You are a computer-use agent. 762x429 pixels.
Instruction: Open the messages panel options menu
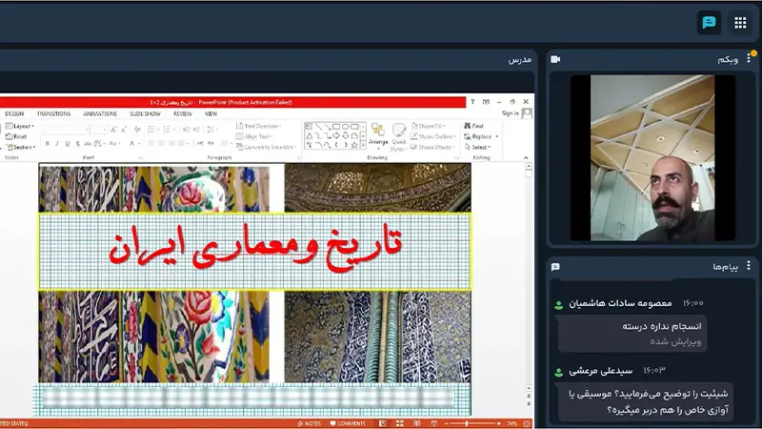point(749,266)
